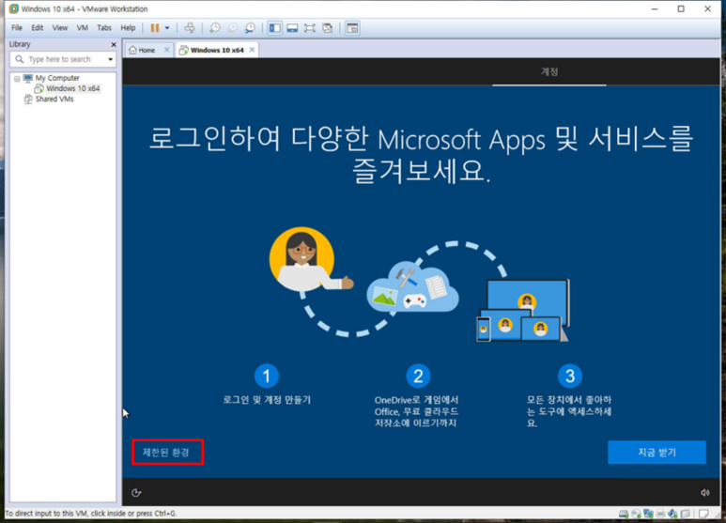Click the printer status icon
Screen dimensions: 726x523
[660, 514]
